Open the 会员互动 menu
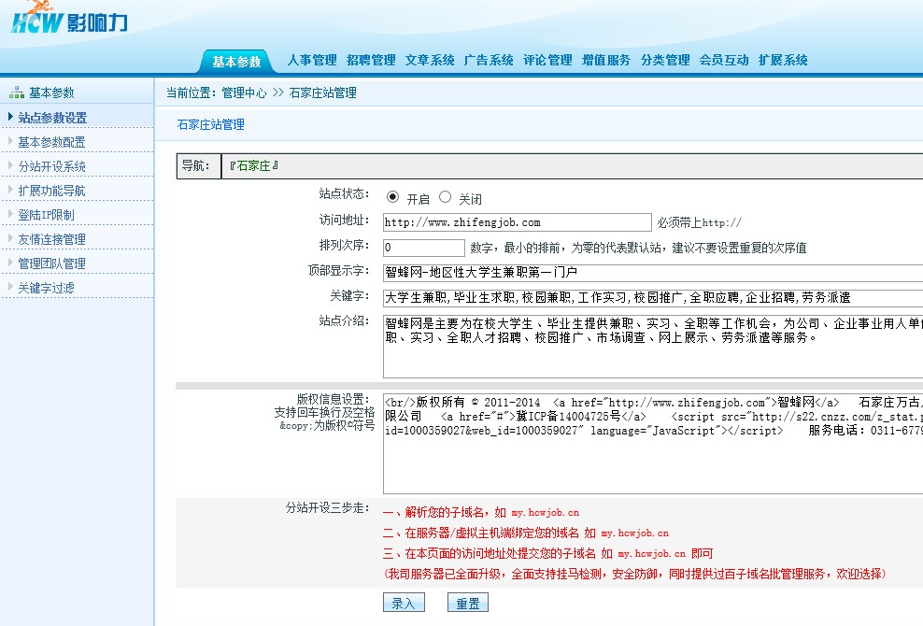This screenshot has width=923, height=626. point(724,60)
